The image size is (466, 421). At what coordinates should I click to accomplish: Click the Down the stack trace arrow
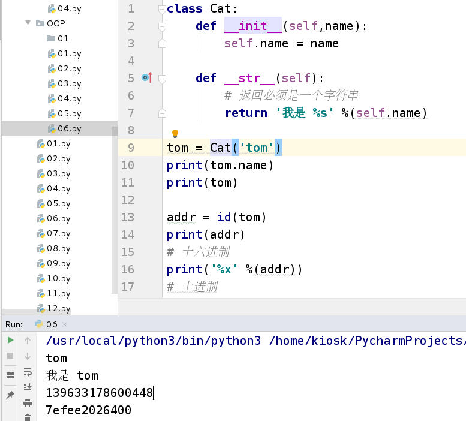tap(28, 356)
